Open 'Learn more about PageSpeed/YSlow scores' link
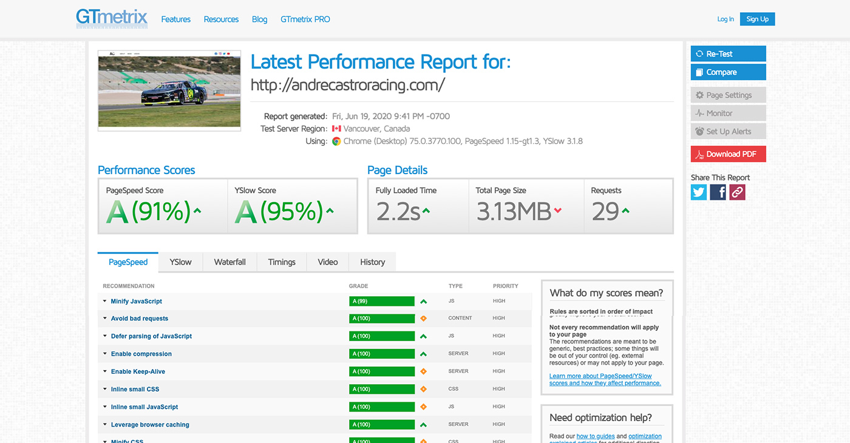This screenshot has width=850, height=443. tap(605, 379)
